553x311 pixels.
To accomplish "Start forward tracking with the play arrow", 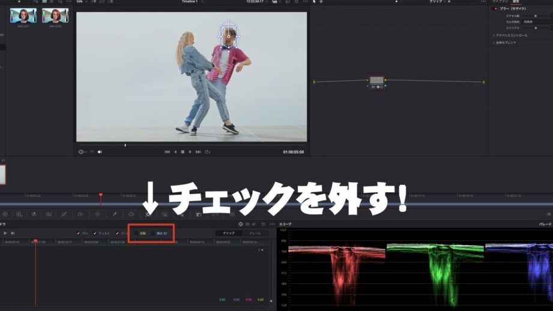I will click(5, 233).
